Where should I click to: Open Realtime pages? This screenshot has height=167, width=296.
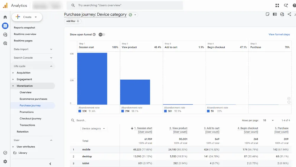pyautogui.click(x=23, y=41)
